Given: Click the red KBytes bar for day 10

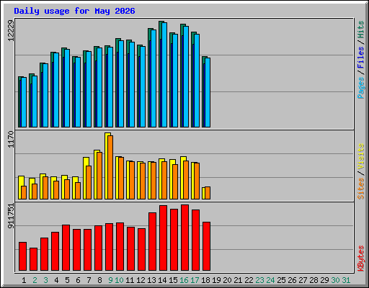Looking at the screenshot, I should click(x=120, y=247).
